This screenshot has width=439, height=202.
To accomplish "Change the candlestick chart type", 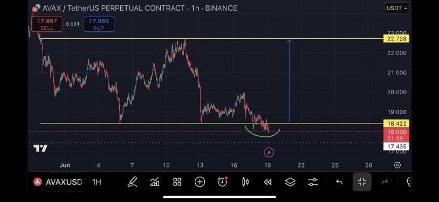I will pos(245,182).
